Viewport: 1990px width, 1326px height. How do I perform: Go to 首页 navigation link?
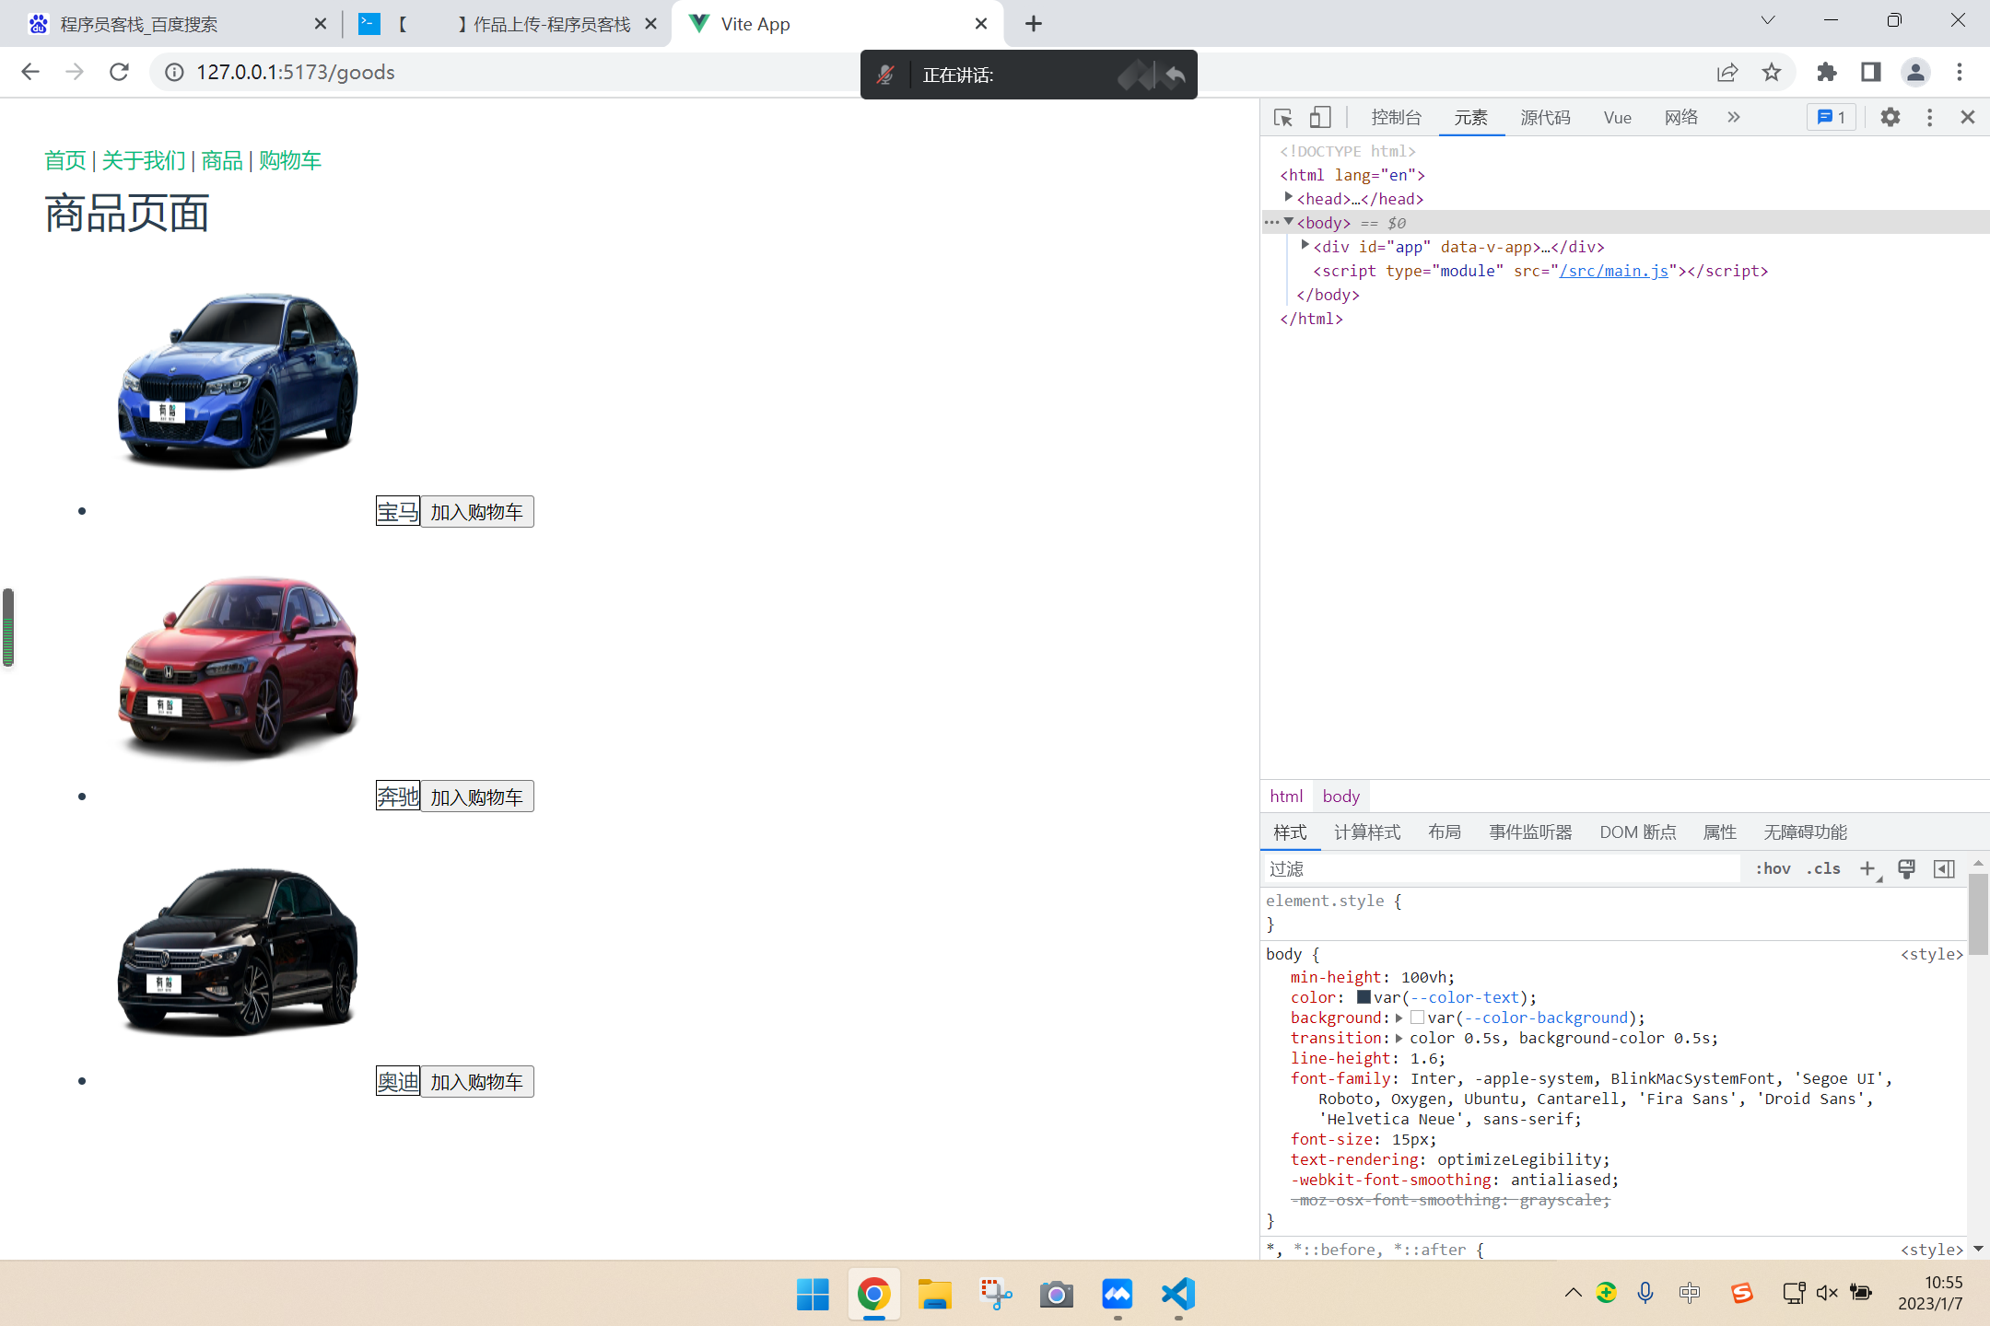(x=65, y=160)
